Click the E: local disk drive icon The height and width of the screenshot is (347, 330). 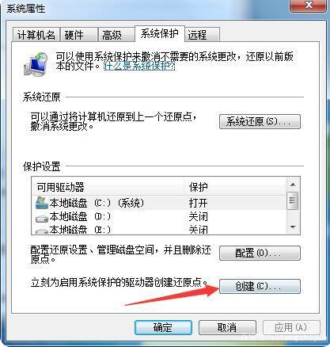(42, 231)
